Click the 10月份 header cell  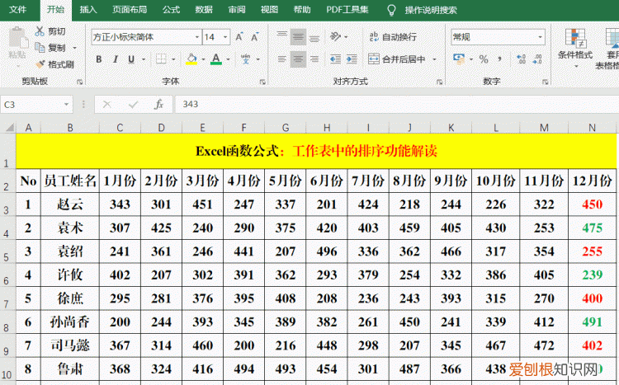tap(496, 181)
